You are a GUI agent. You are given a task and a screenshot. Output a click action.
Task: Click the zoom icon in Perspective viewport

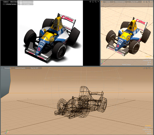click(x=149, y=68)
